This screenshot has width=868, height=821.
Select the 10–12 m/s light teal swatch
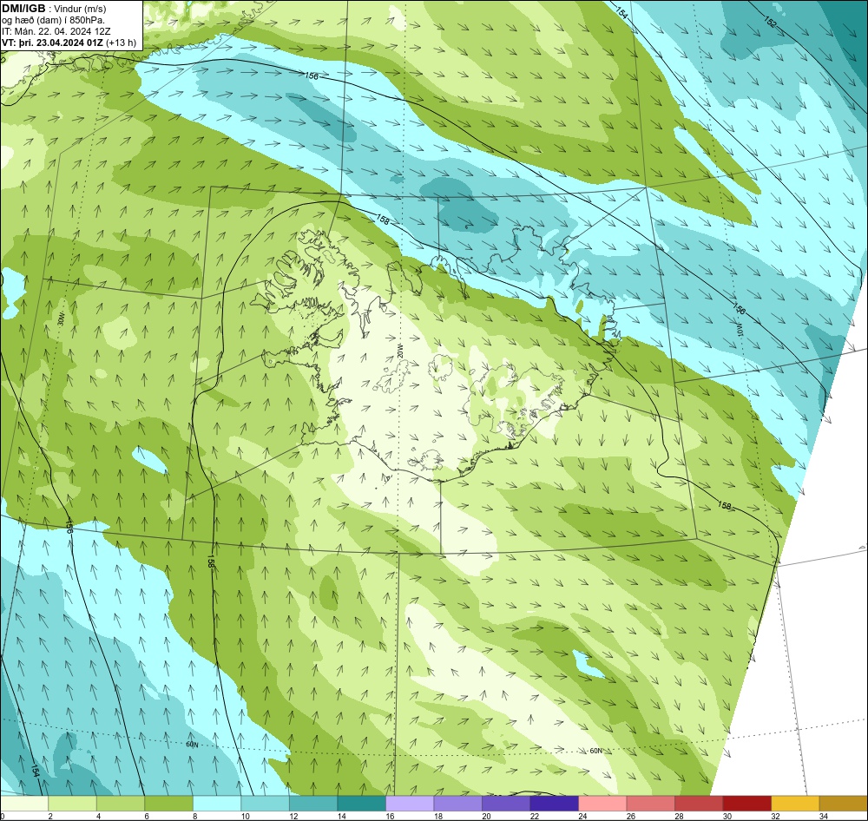[265, 803]
